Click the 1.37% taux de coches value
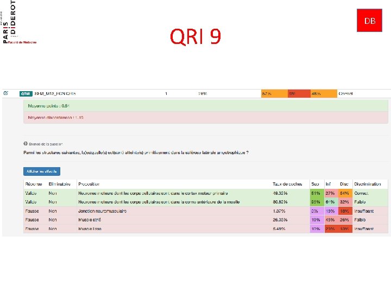This screenshot has width=391, height=293. (279, 211)
